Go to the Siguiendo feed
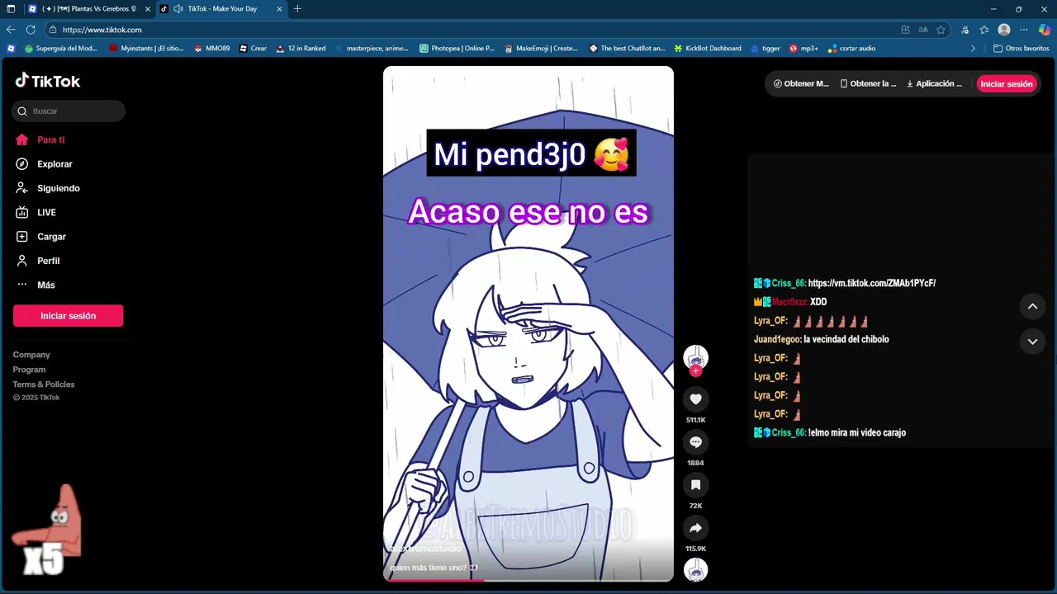The width and height of the screenshot is (1057, 594). (x=48, y=188)
